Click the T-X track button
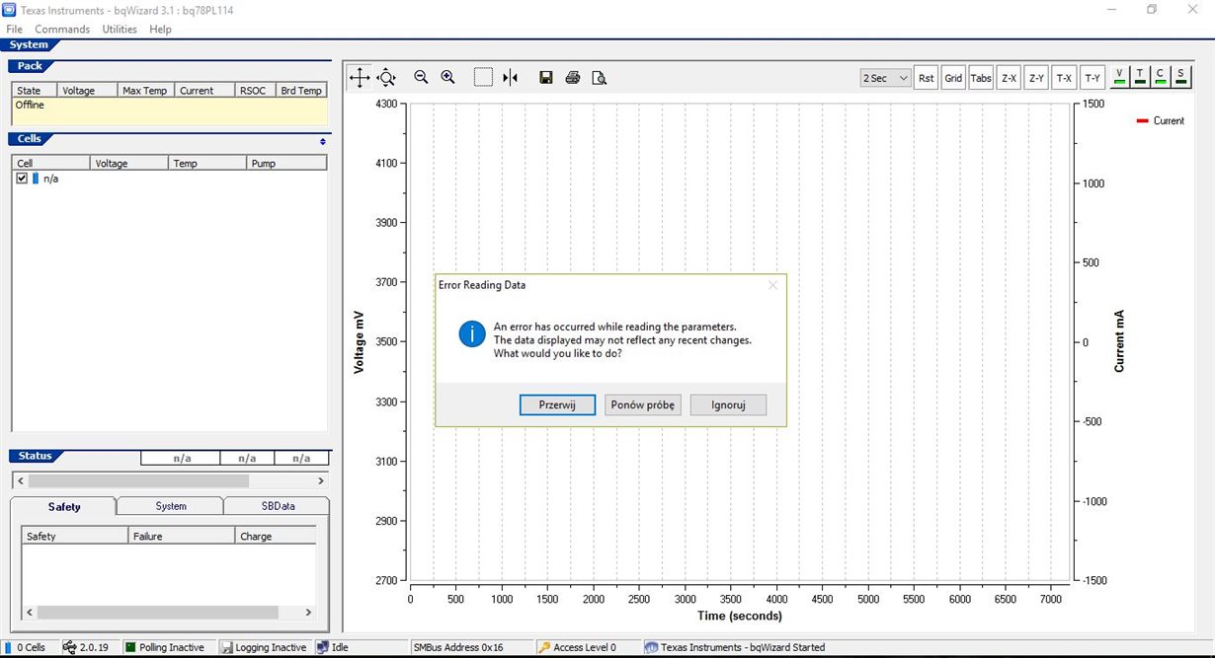This screenshot has width=1215, height=658. coord(1064,78)
